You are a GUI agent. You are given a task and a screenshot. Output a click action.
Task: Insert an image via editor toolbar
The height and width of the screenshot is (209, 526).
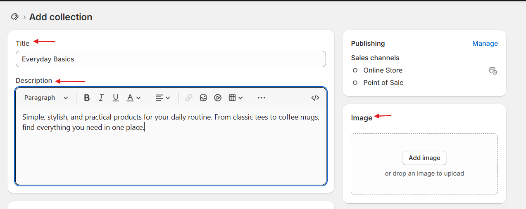pyautogui.click(x=203, y=98)
